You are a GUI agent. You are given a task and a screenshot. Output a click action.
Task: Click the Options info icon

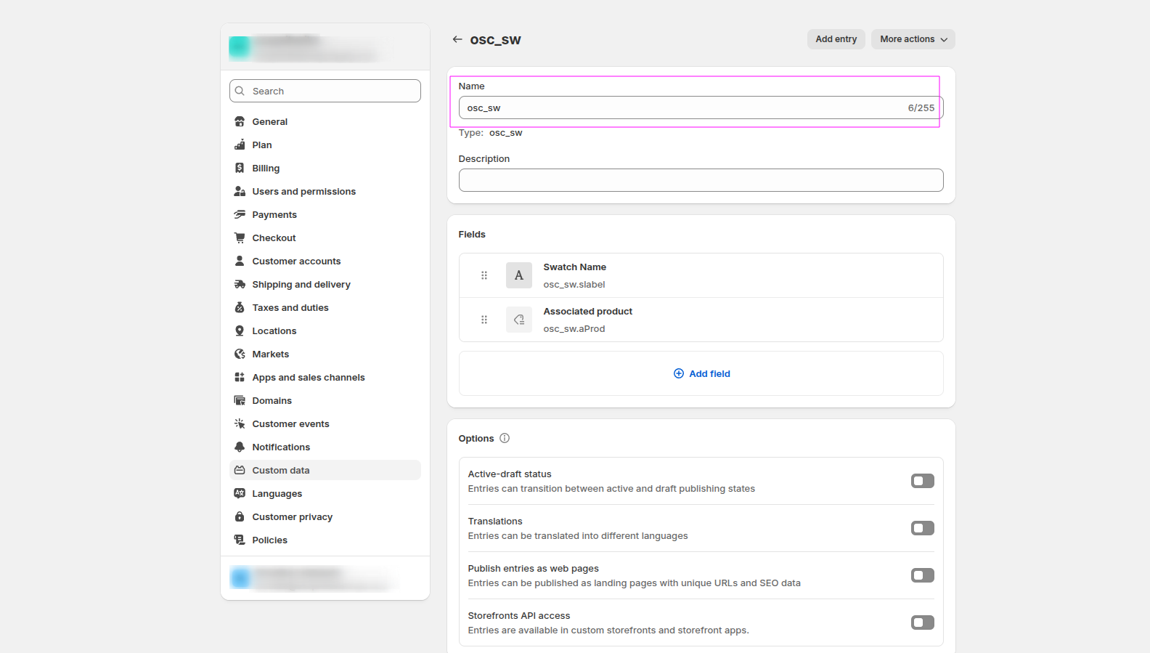point(505,438)
